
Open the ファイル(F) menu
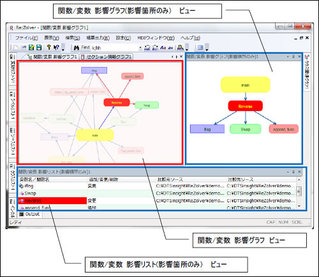pyautogui.click(x=27, y=38)
